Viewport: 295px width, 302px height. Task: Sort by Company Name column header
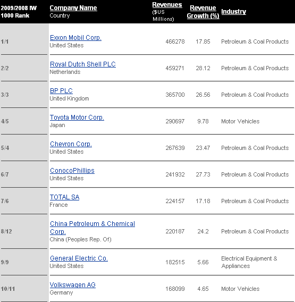(73, 8)
